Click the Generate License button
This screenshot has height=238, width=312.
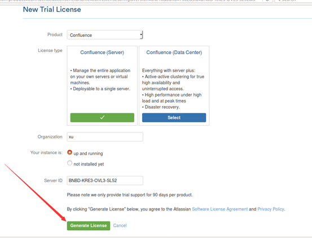click(x=89, y=226)
